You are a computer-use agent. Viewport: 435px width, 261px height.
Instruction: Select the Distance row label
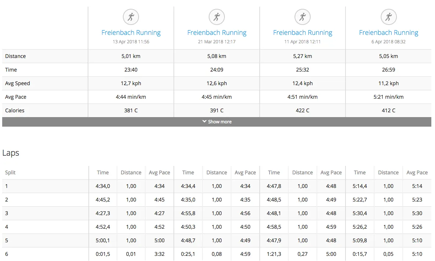point(15,56)
